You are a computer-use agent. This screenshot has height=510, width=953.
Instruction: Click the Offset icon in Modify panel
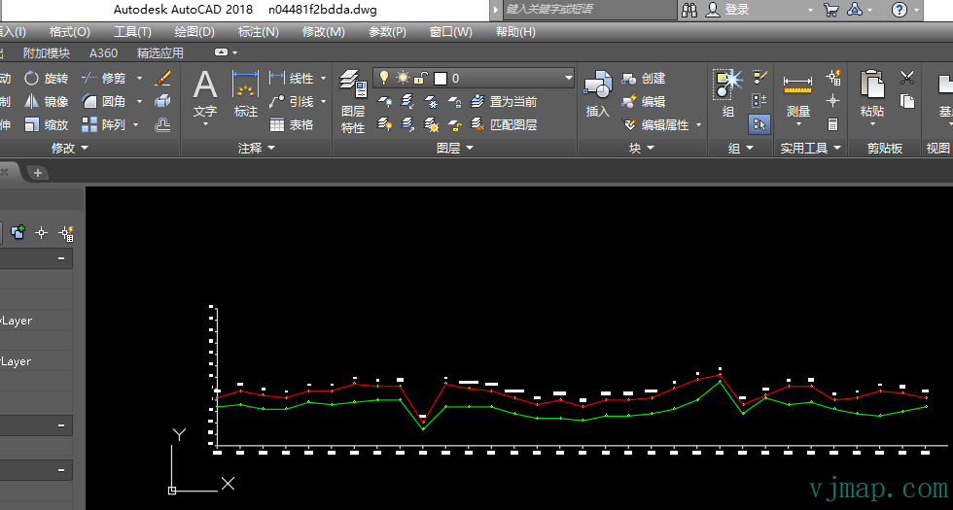coord(162,124)
